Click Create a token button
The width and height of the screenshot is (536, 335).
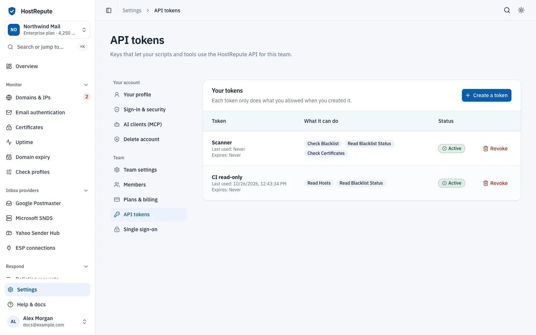486,95
